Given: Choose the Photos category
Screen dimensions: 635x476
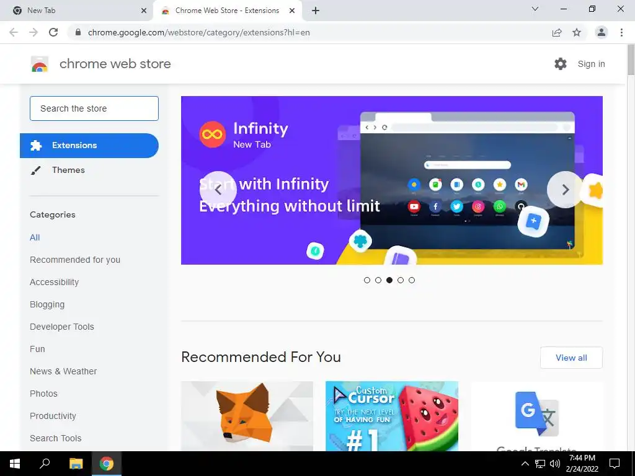Looking at the screenshot, I should tap(44, 394).
